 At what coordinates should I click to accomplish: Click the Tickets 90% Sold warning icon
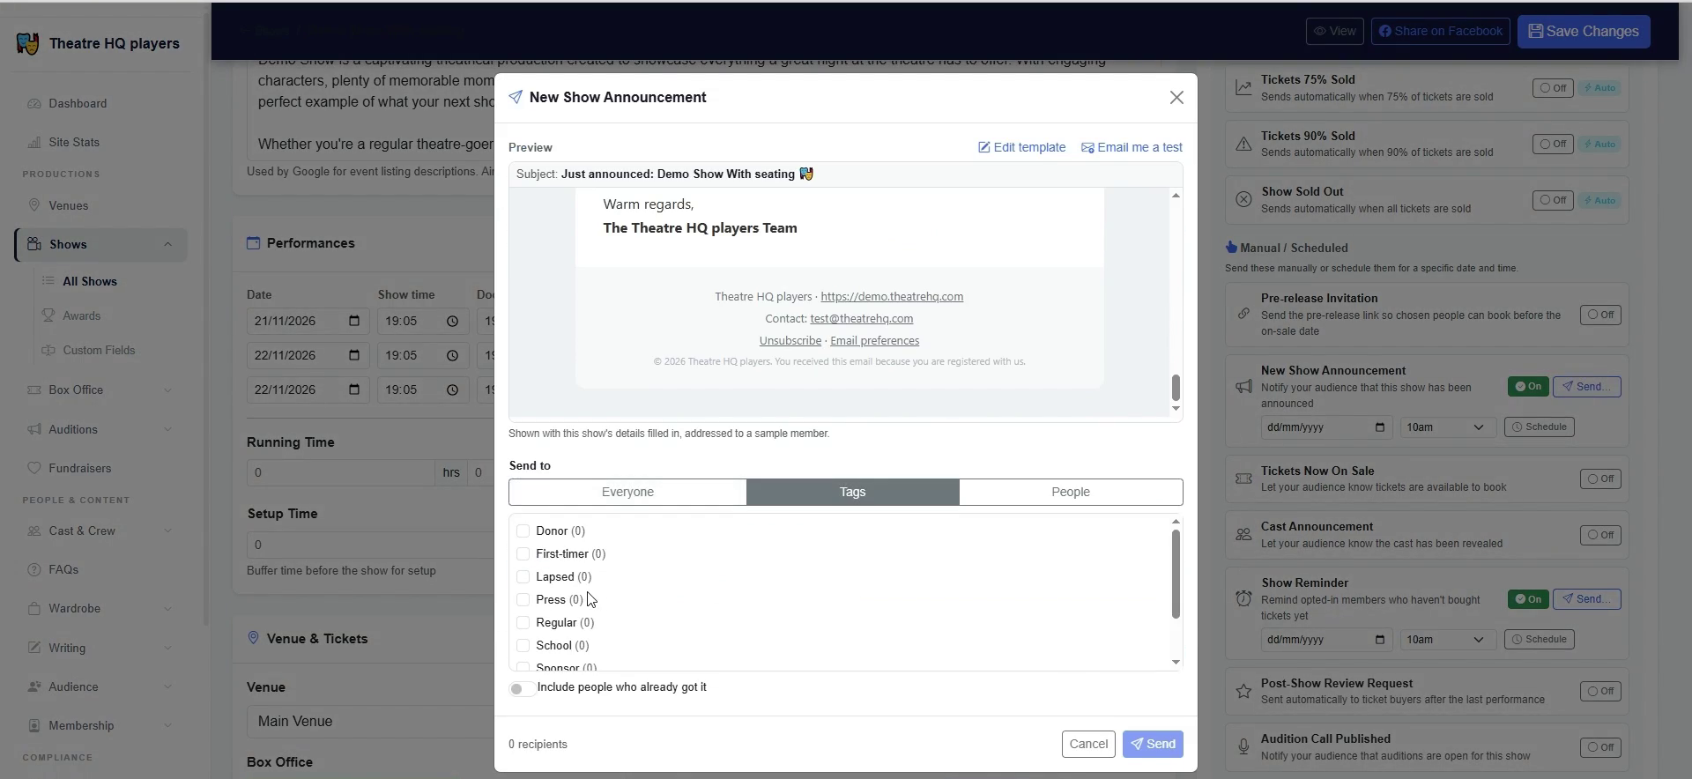click(x=1243, y=144)
